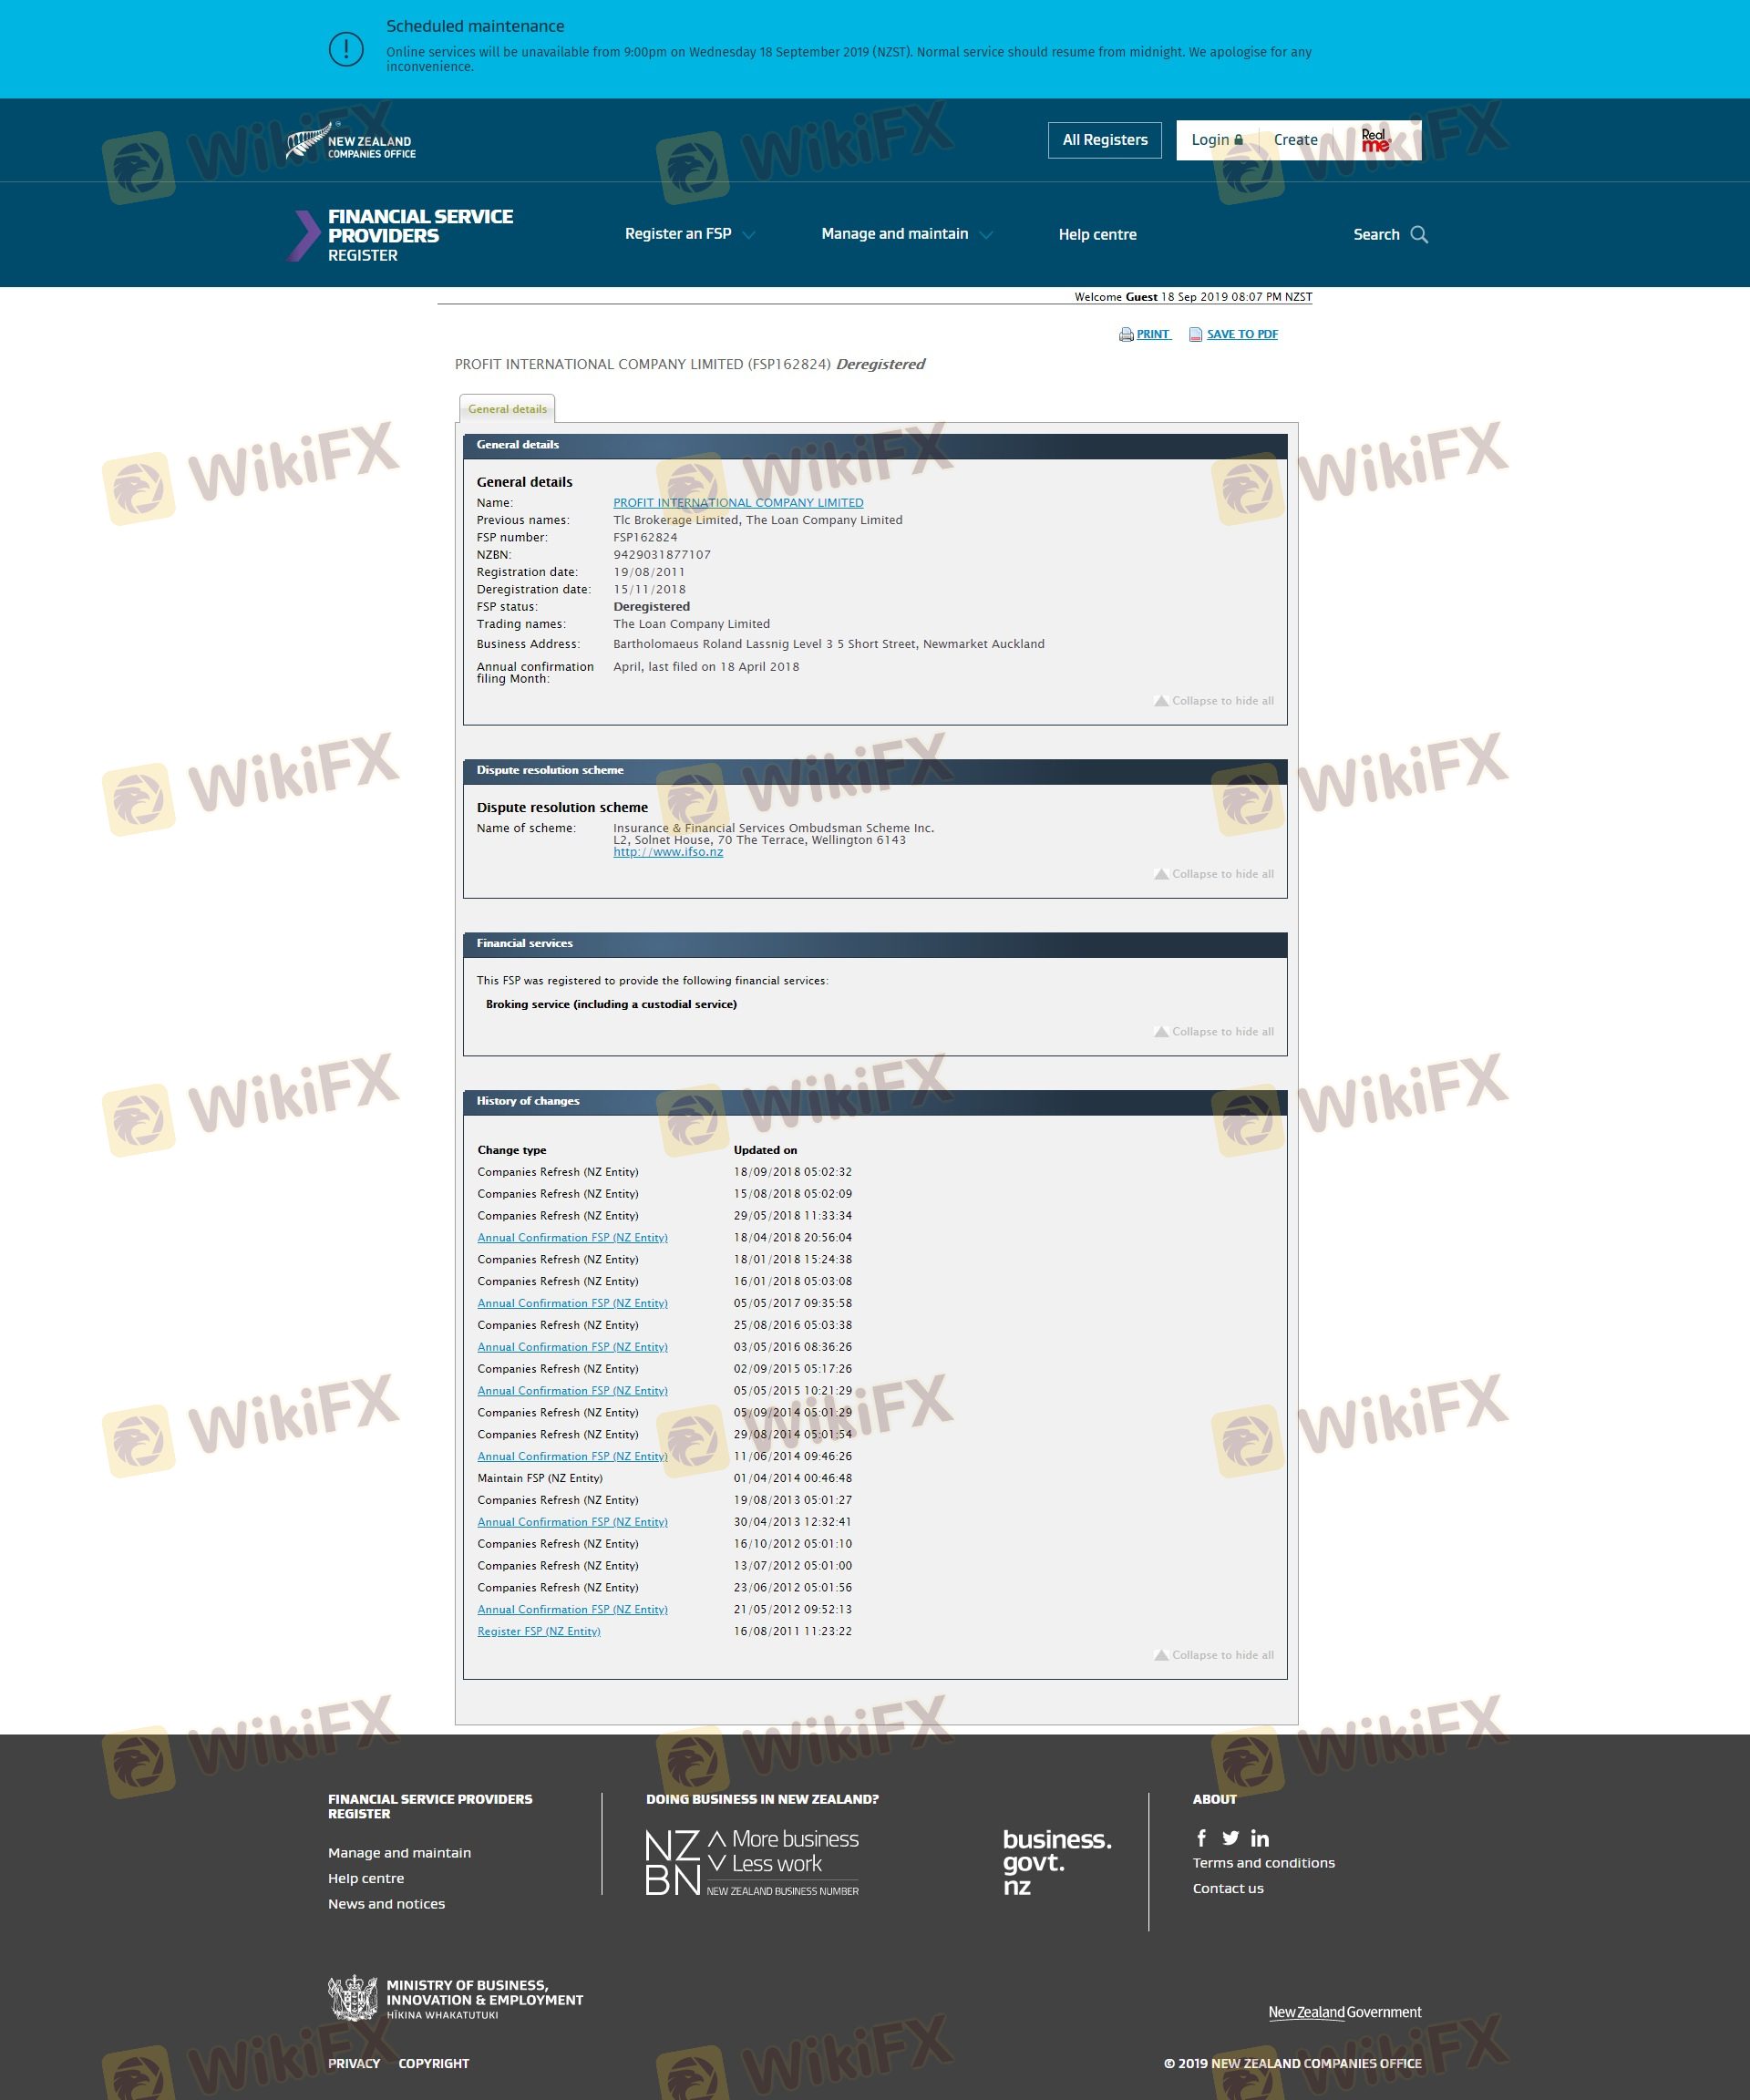Screen dimensions: 1750x2100
Task: Click the RealMe logo
Action: (x=1375, y=141)
